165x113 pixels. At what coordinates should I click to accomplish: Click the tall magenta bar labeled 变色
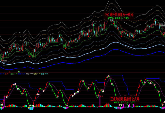pos(100,102)
